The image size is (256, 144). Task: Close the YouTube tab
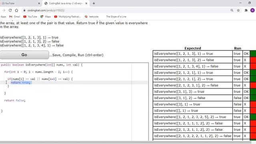(x=39, y=3)
